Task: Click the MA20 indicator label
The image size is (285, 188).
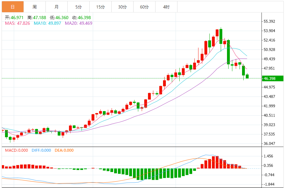Action: tap(78, 23)
